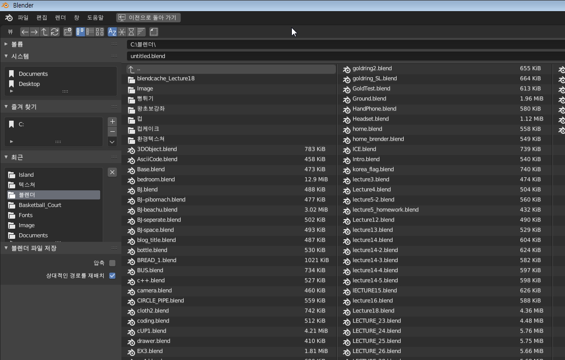The image size is (565, 360).
Task: Click 이전으로 돌아 가기 button
Action: click(148, 18)
